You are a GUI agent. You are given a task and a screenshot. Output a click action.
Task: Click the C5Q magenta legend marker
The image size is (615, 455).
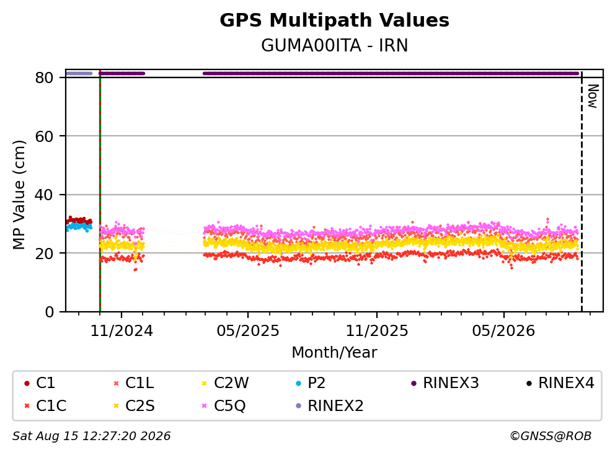tap(204, 405)
